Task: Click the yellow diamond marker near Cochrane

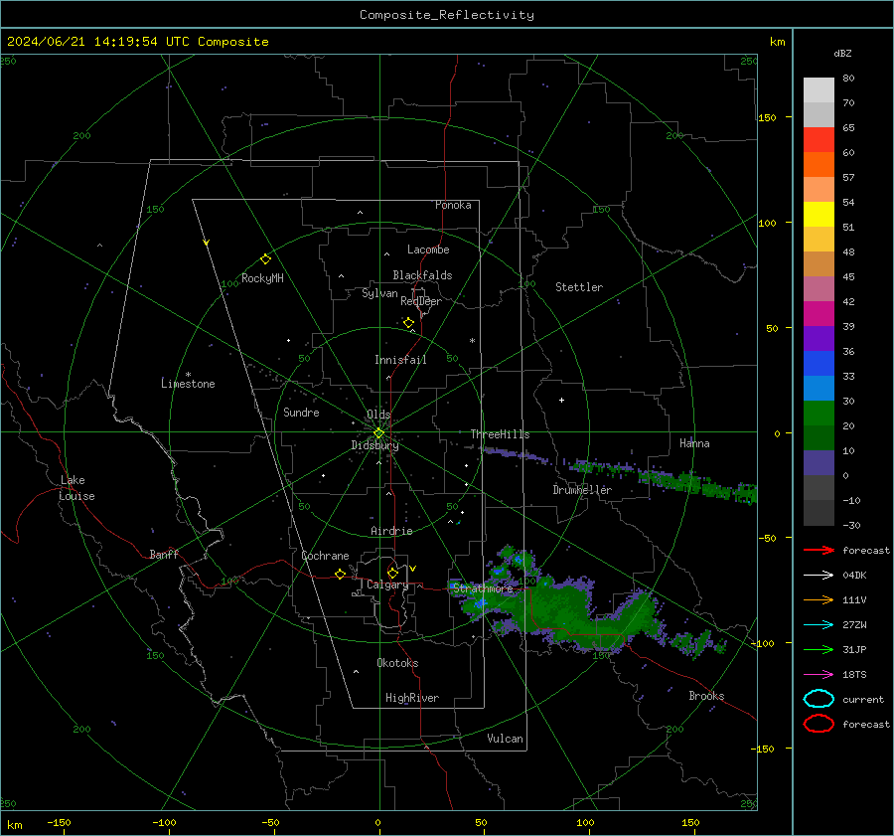Action: pos(340,574)
